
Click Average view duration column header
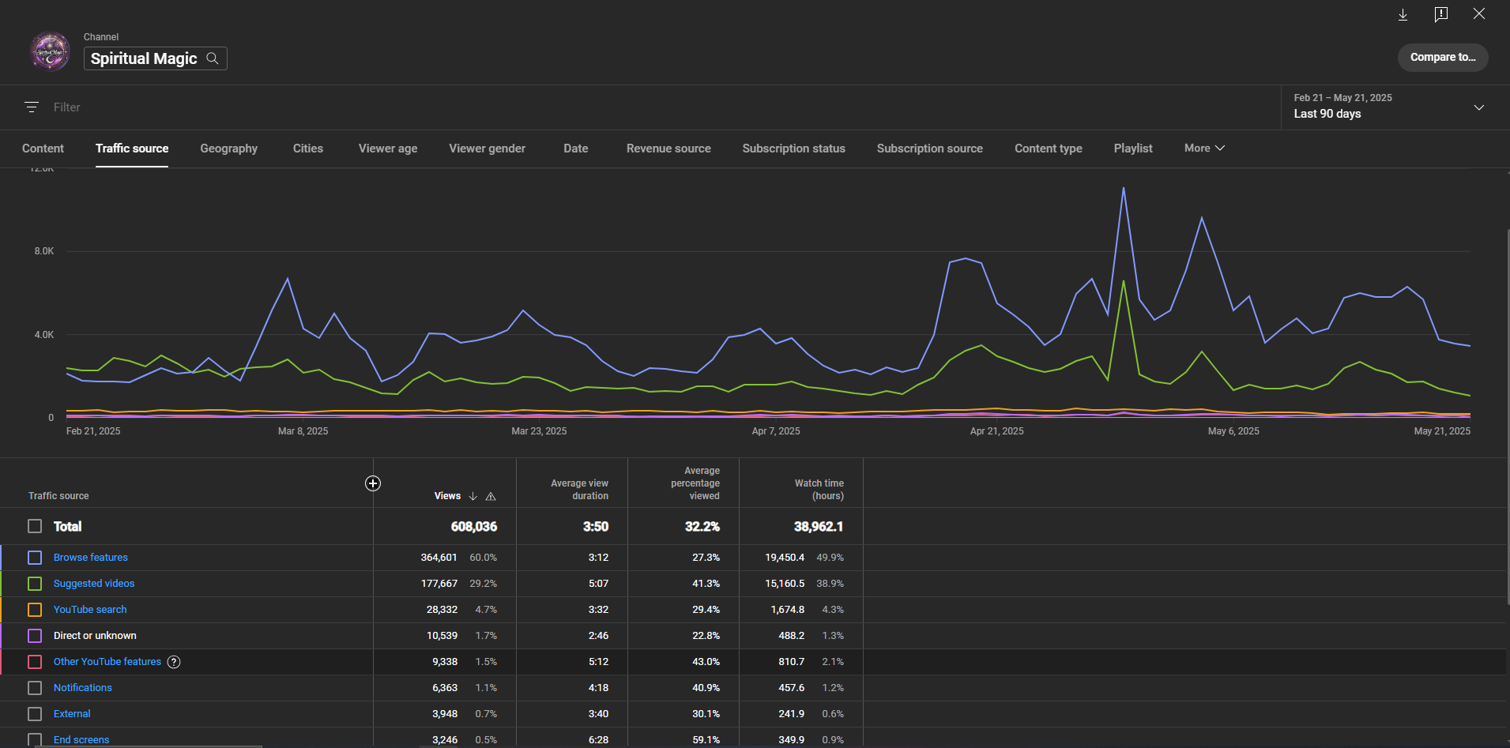click(579, 490)
